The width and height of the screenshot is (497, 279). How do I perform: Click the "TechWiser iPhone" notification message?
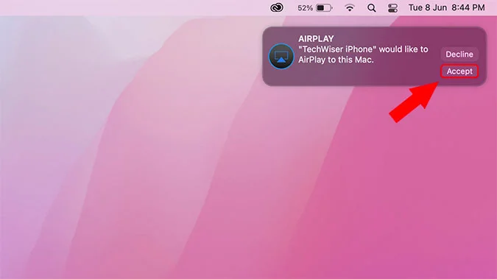(x=363, y=54)
